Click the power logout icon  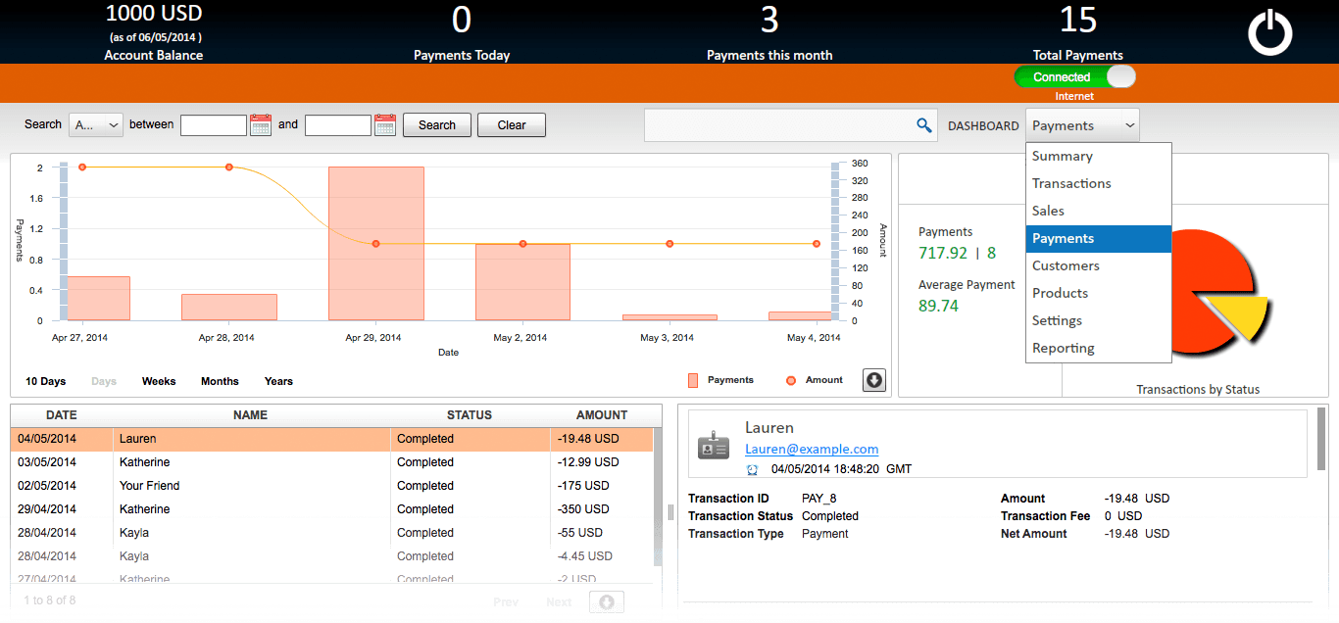[x=1269, y=32]
